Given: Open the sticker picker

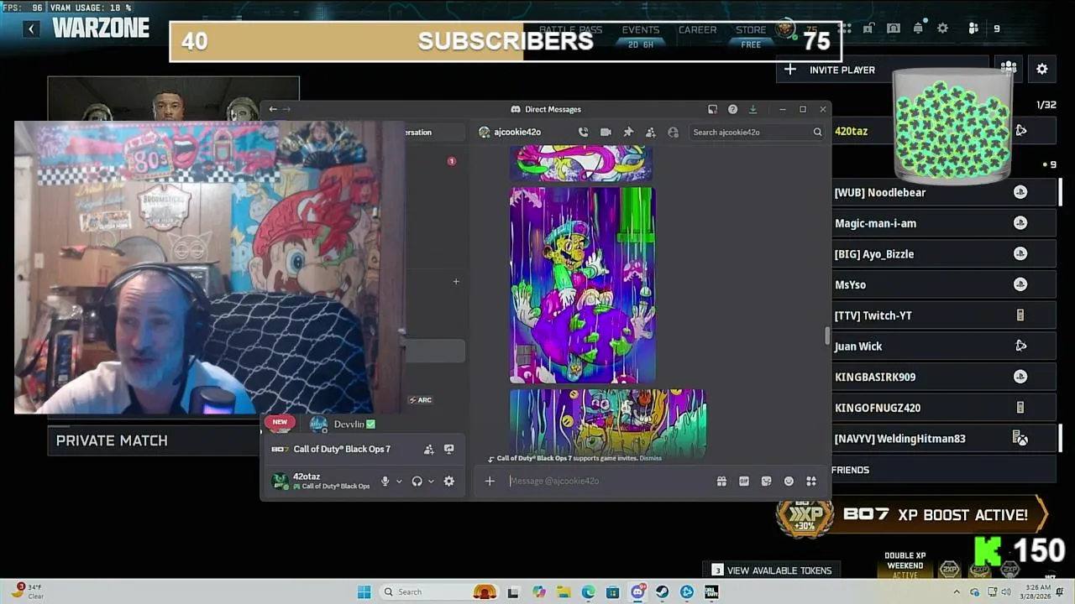Looking at the screenshot, I should [x=766, y=481].
